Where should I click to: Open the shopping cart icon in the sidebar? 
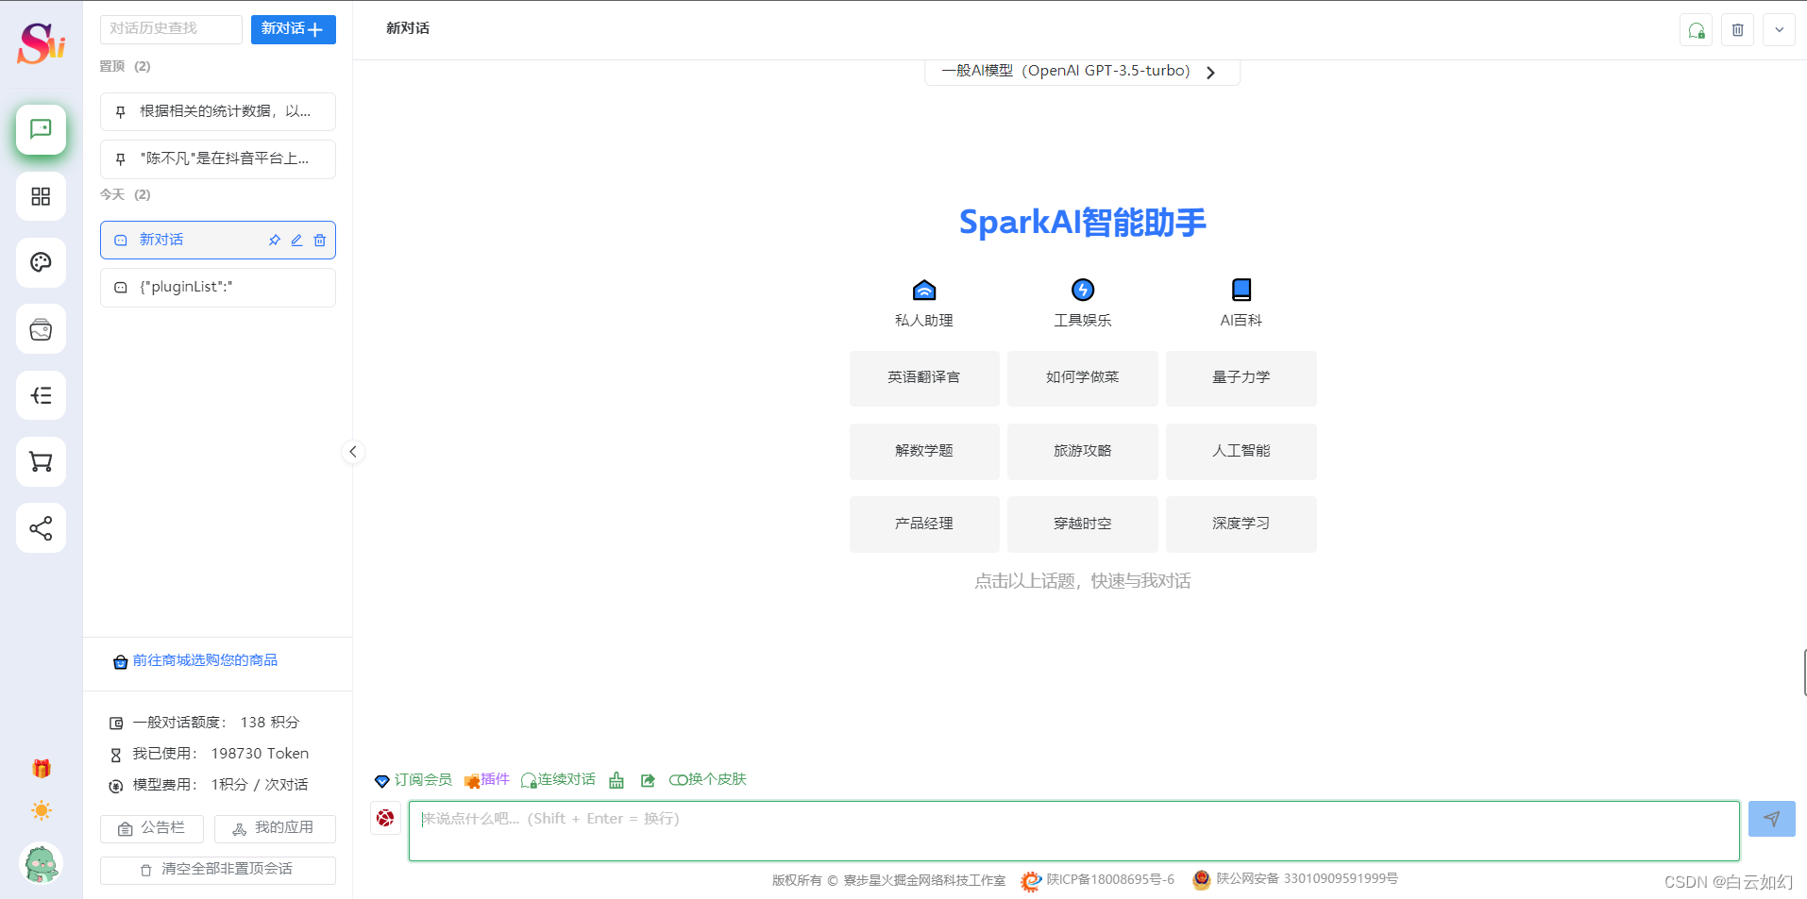click(41, 461)
